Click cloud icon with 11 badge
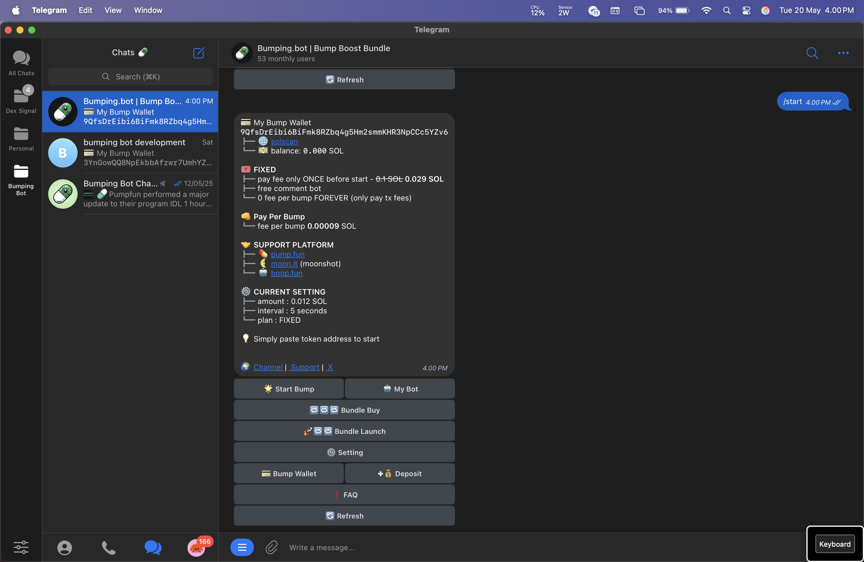This screenshot has width=864, height=562. [594, 11]
